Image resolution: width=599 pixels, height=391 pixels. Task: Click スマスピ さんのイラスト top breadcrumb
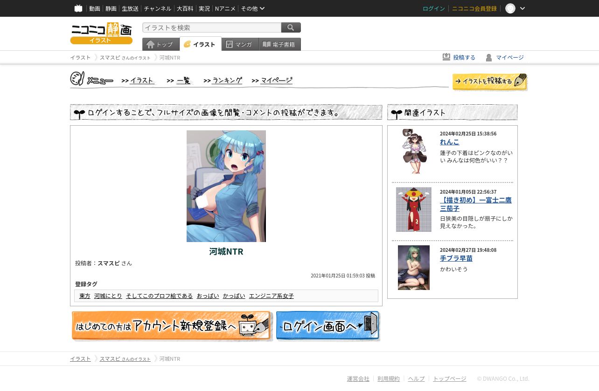pyautogui.click(x=125, y=57)
